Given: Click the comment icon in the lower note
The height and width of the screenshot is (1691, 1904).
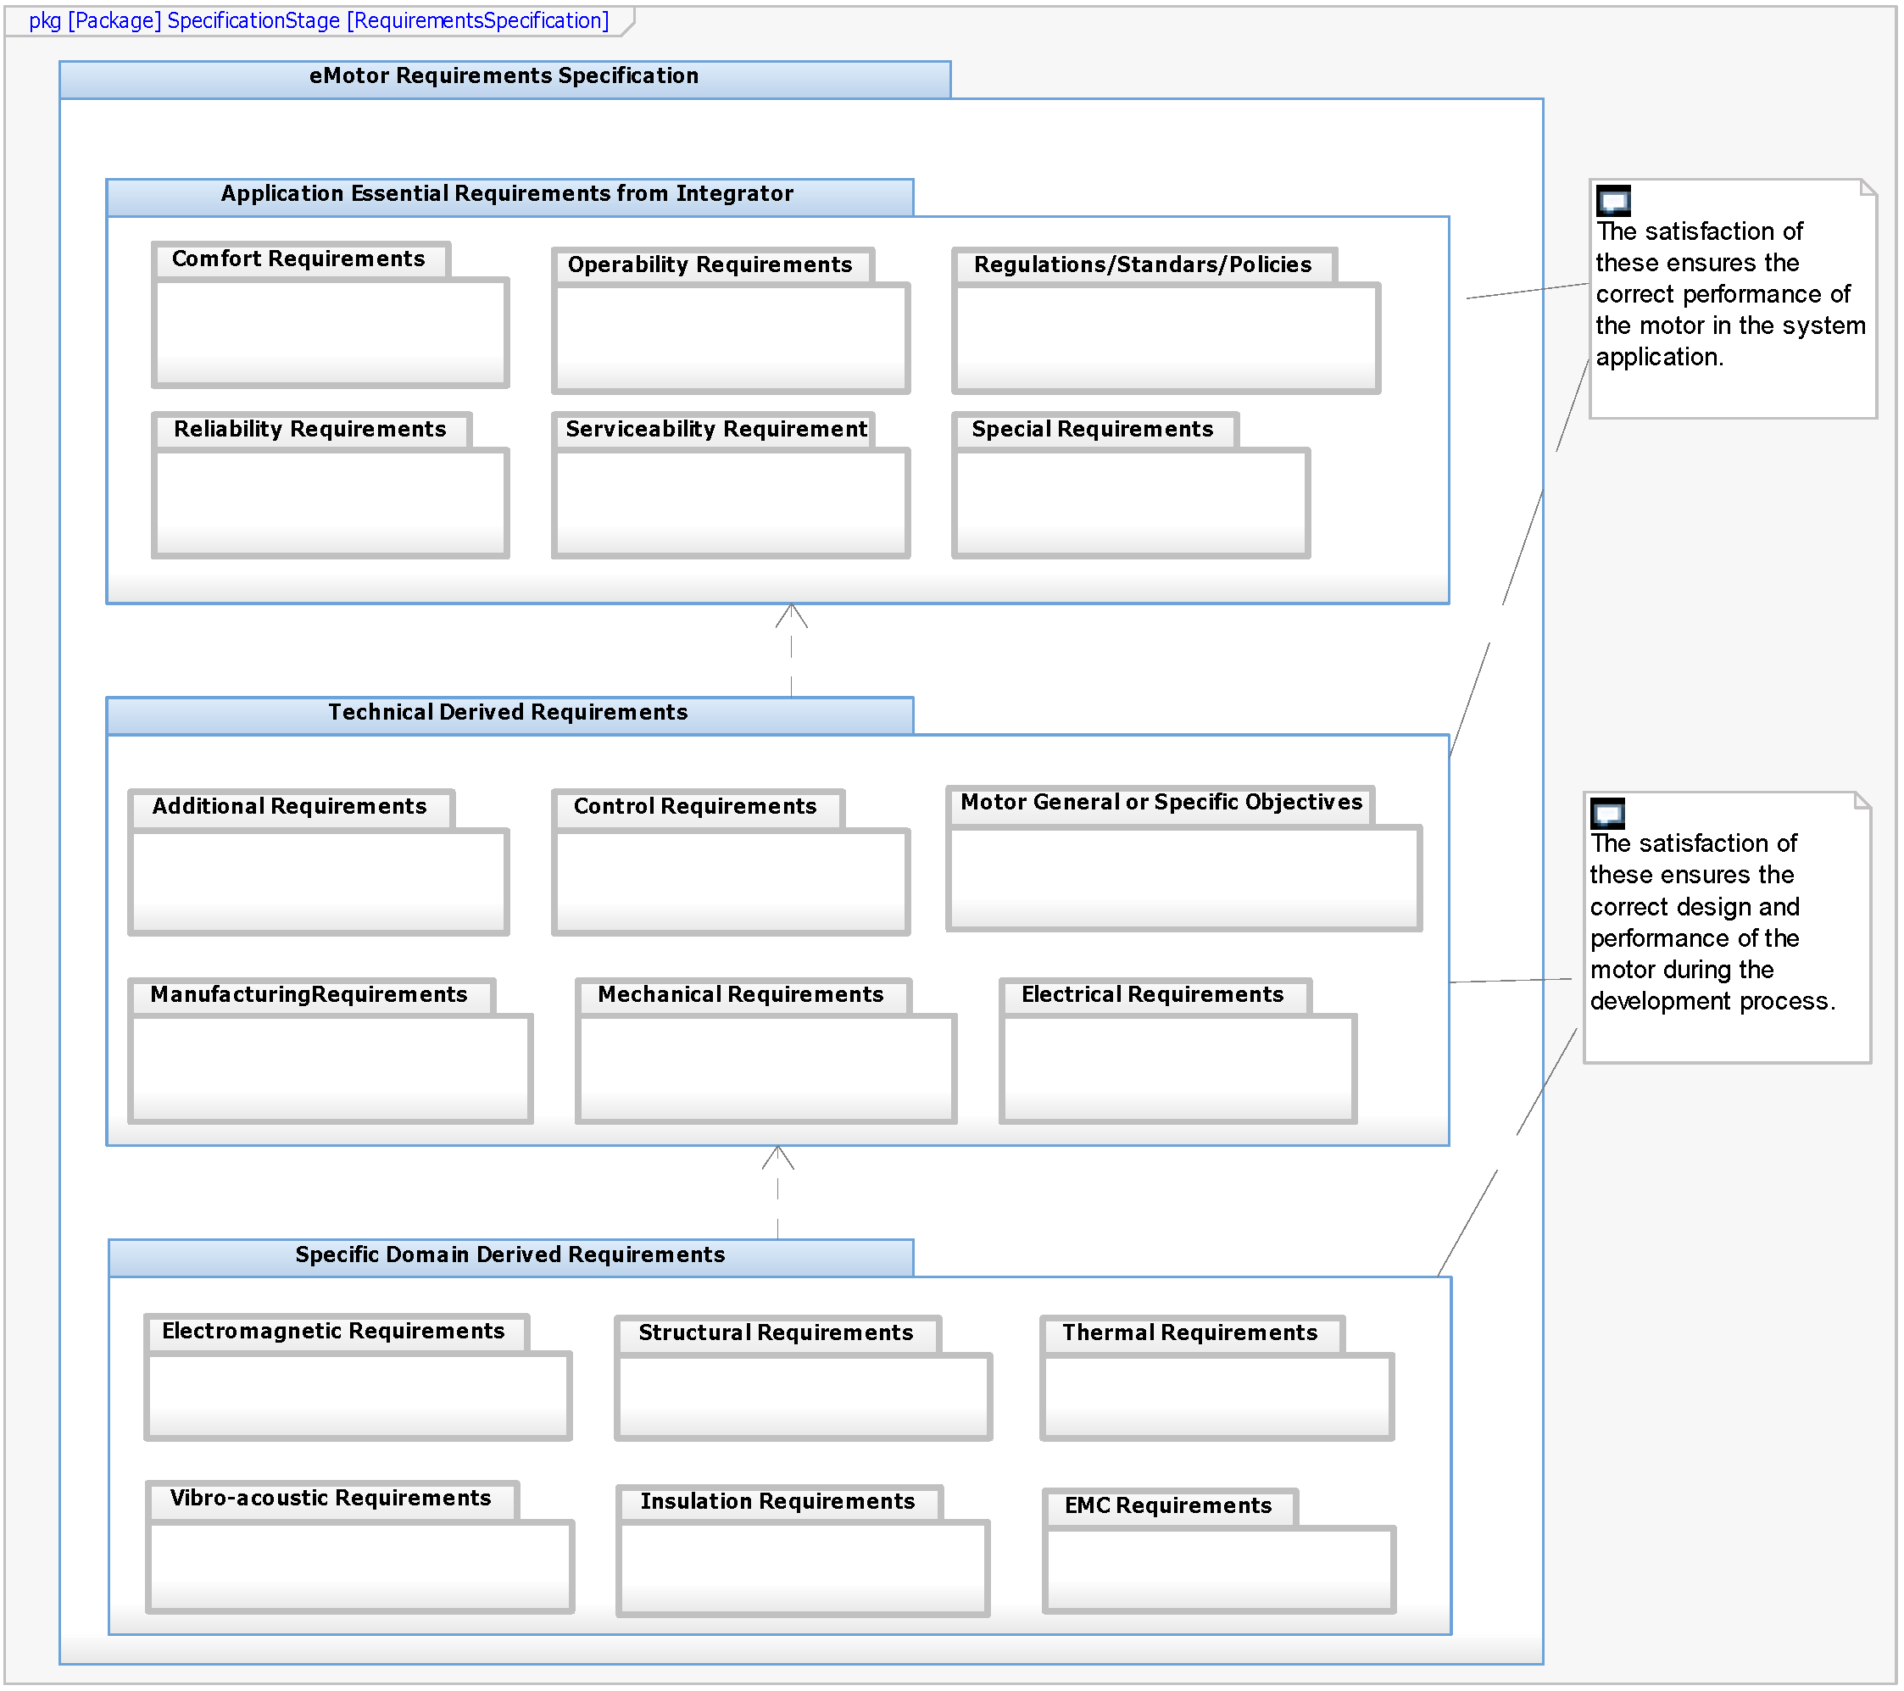Looking at the screenshot, I should pos(1606,813).
